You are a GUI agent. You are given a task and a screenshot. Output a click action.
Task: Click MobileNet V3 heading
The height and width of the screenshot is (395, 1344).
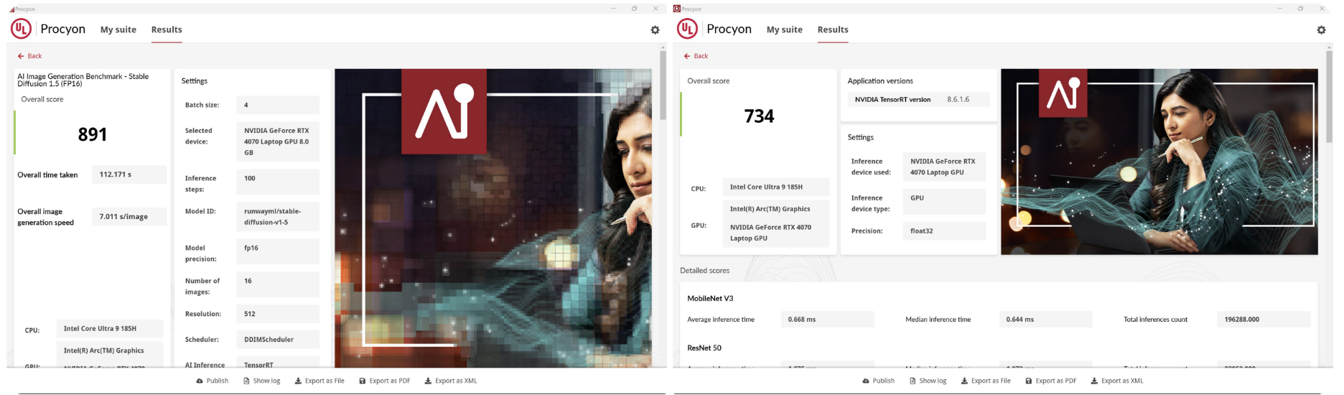point(710,298)
